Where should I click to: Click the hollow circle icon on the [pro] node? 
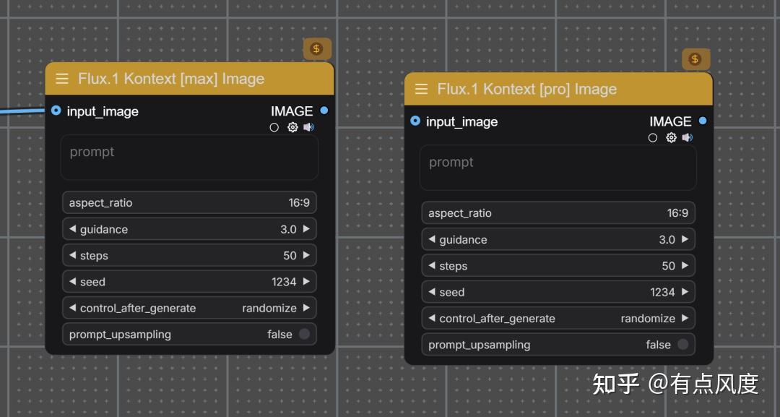click(x=653, y=138)
